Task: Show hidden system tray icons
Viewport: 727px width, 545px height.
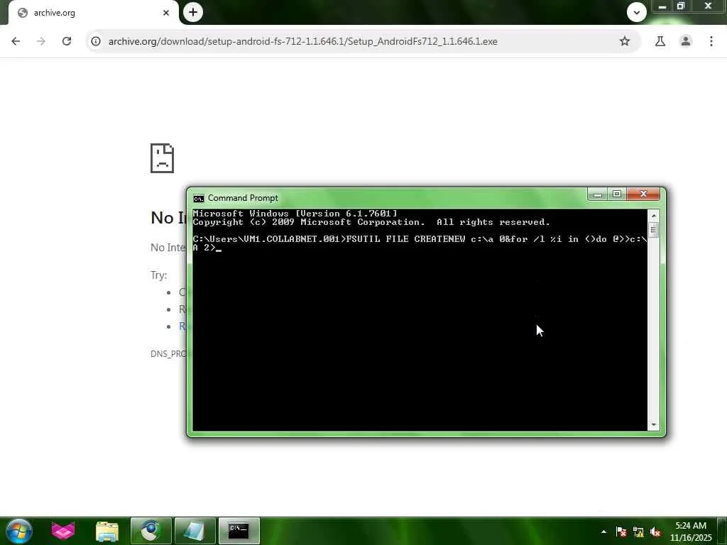Action: click(603, 532)
